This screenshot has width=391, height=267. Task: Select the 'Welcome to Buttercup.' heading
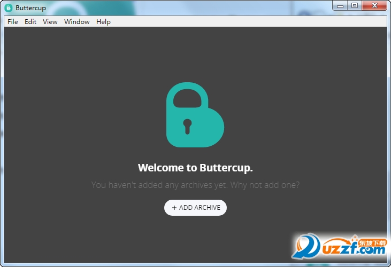coord(195,168)
